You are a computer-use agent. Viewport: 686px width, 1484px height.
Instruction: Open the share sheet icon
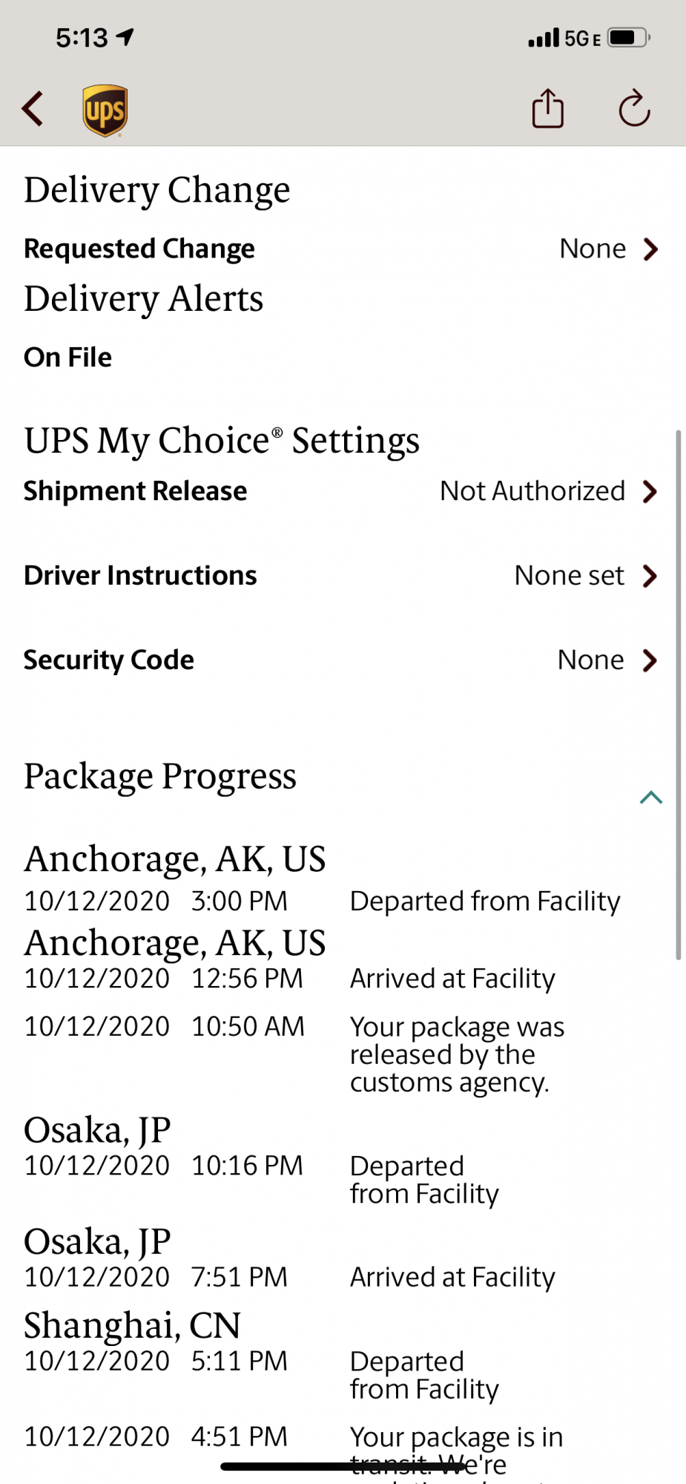point(548,108)
